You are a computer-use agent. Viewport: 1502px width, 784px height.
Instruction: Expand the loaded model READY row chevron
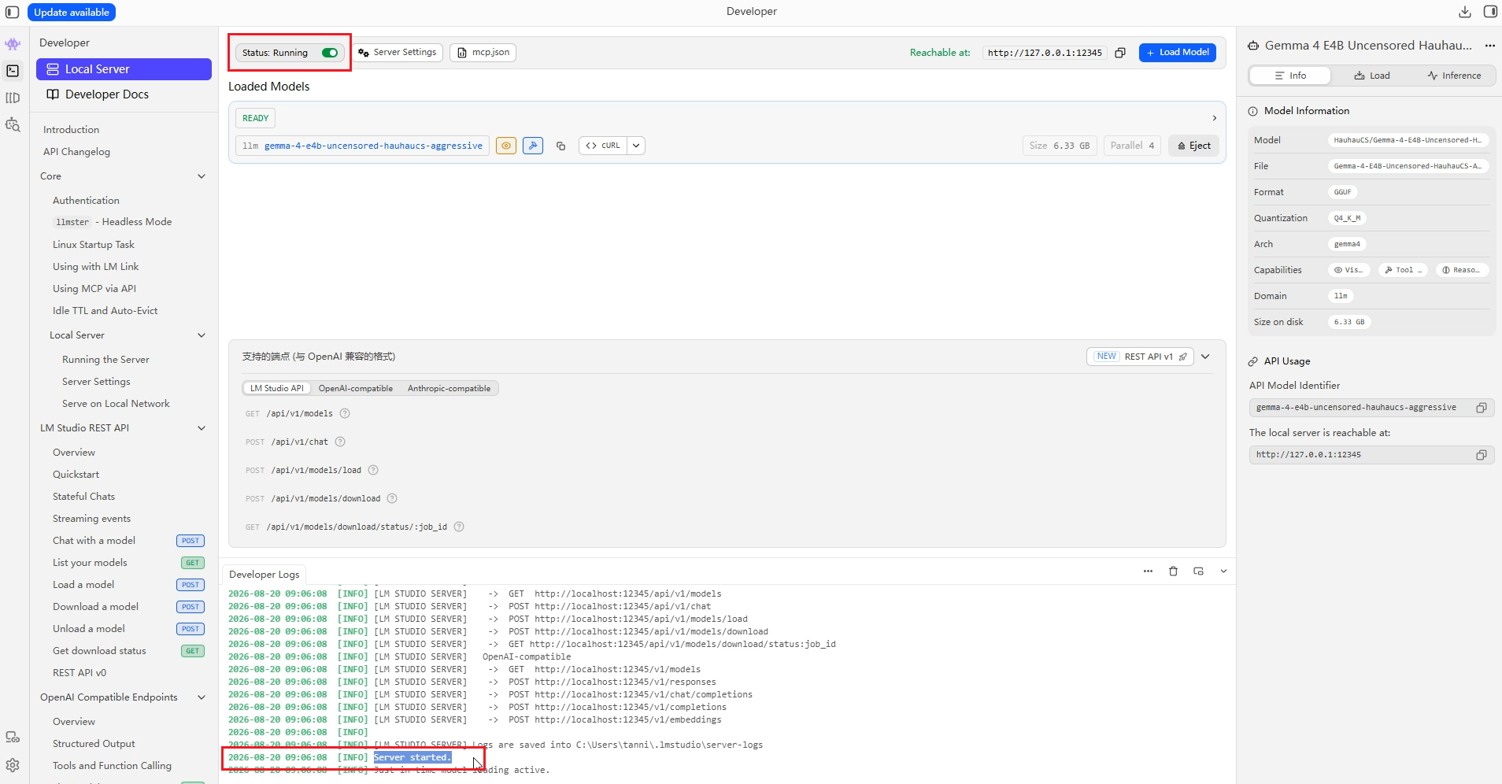[1215, 118]
